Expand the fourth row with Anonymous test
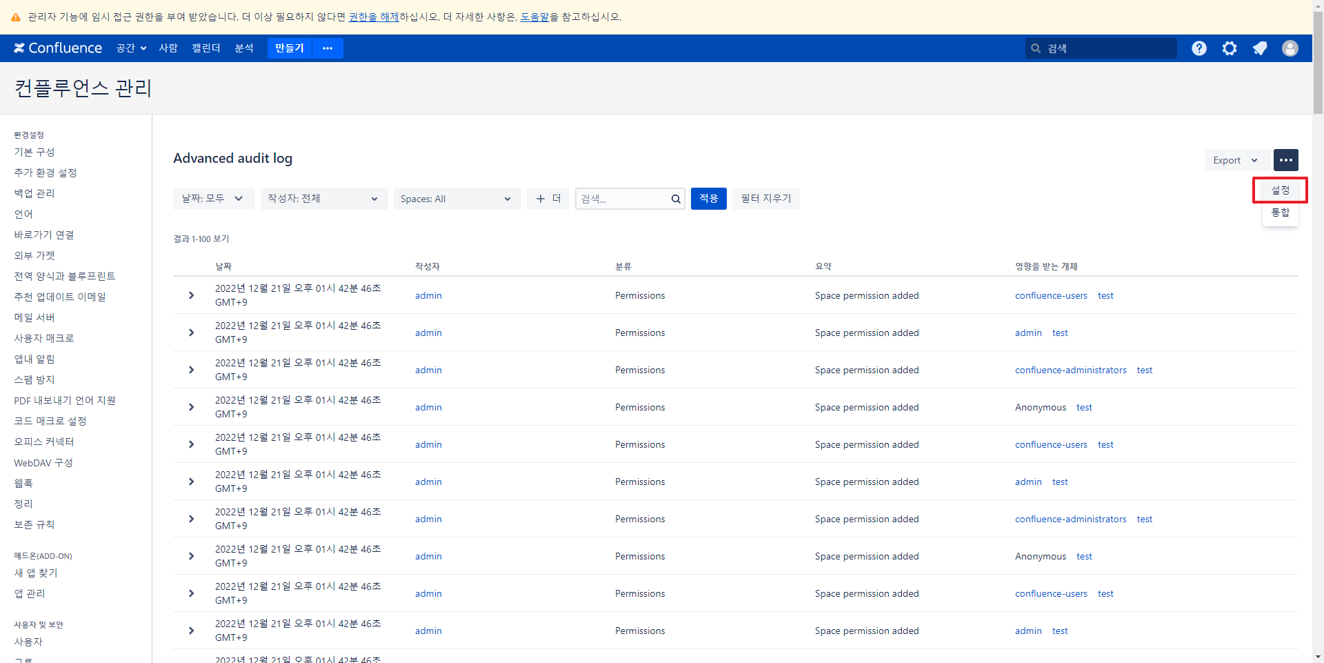 191,407
